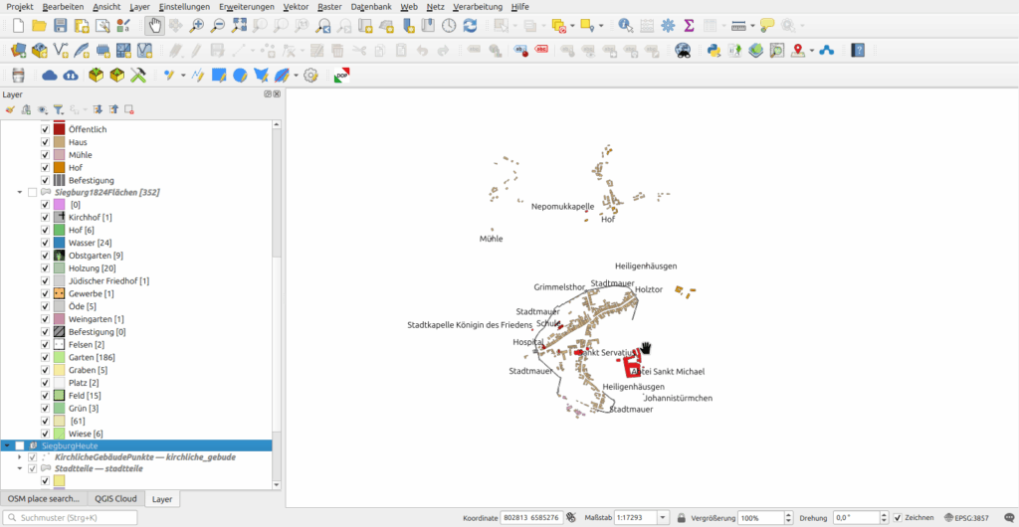The height and width of the screenshot is (527, 1019).
Task: Select the Pan Map hand tool
Action: coord(155,26)
